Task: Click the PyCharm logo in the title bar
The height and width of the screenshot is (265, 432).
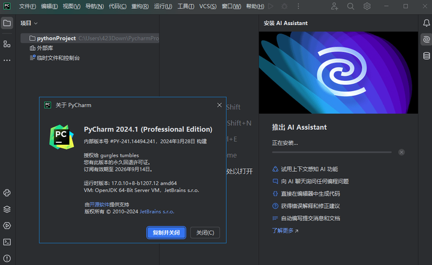Action: pyautogui.click(x=7, y=6)
